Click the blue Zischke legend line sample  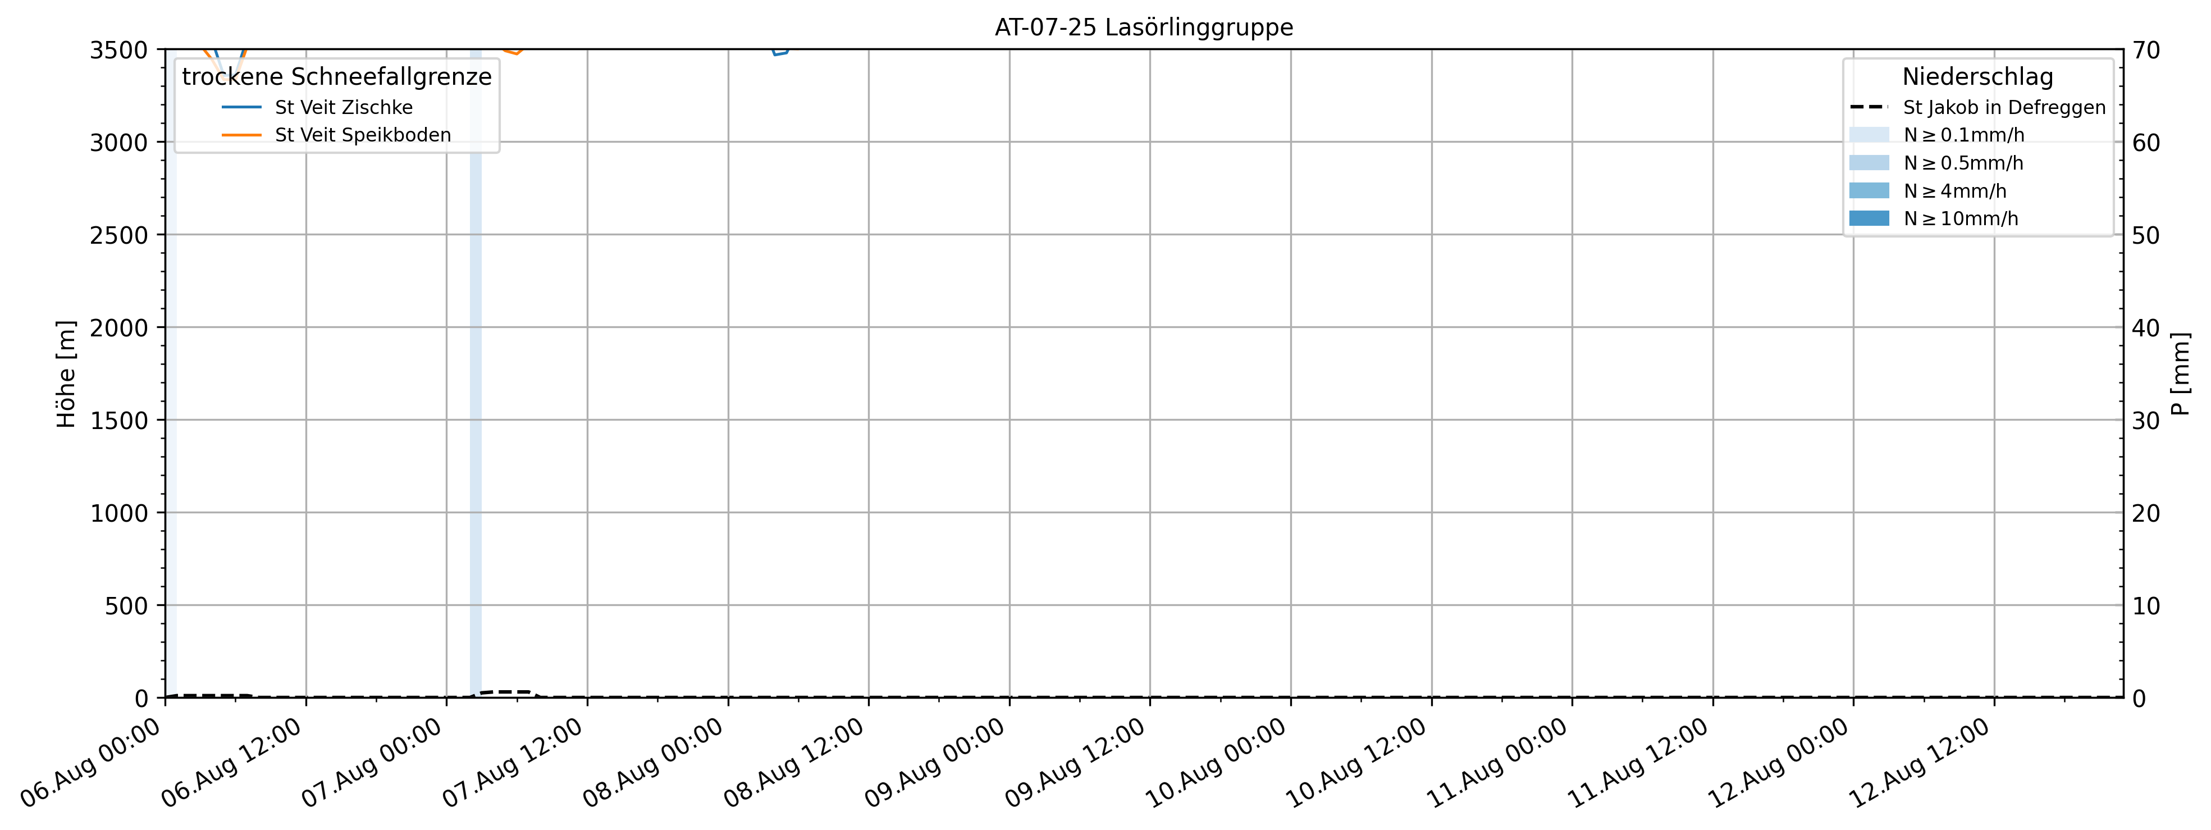[x=241, y=107]
